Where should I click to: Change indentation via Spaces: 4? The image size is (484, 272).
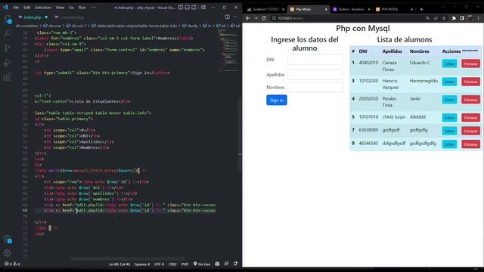(142, 264)
